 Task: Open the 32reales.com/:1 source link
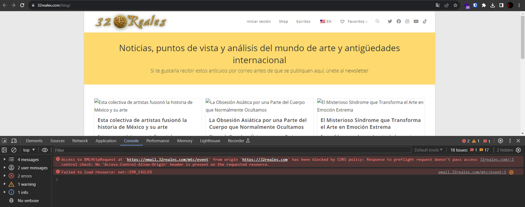click(497, 160)
